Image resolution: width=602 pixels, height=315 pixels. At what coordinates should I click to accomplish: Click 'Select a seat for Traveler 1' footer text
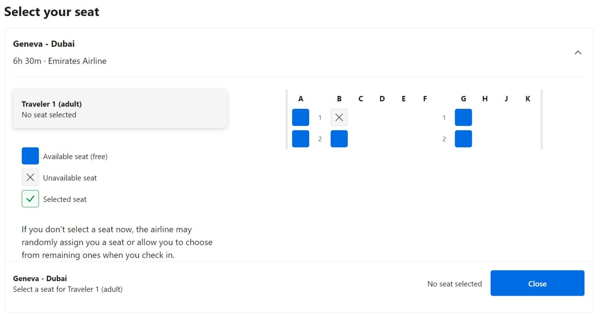[x=68, y=290]
